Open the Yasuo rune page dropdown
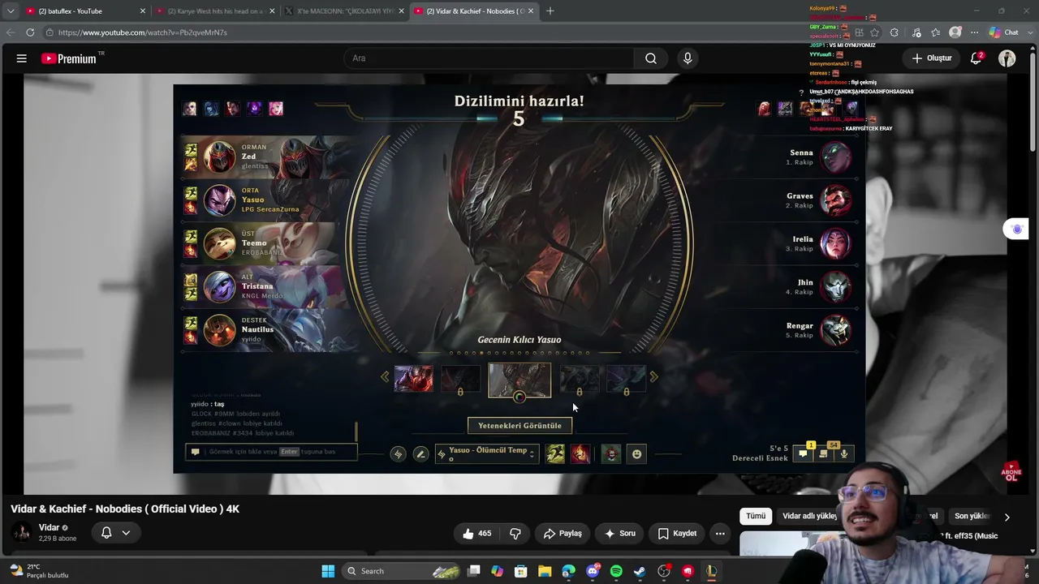The width and height of the screenshot is (1039, 584). click(487, 454)
